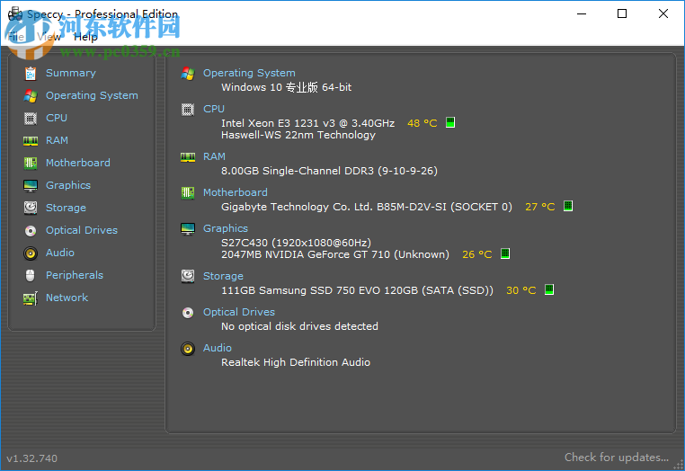Image resolution: width=685 pixels, height=471 pixels.
Task: Click the Storage hard drive sidebar icon
Action: 31,208
